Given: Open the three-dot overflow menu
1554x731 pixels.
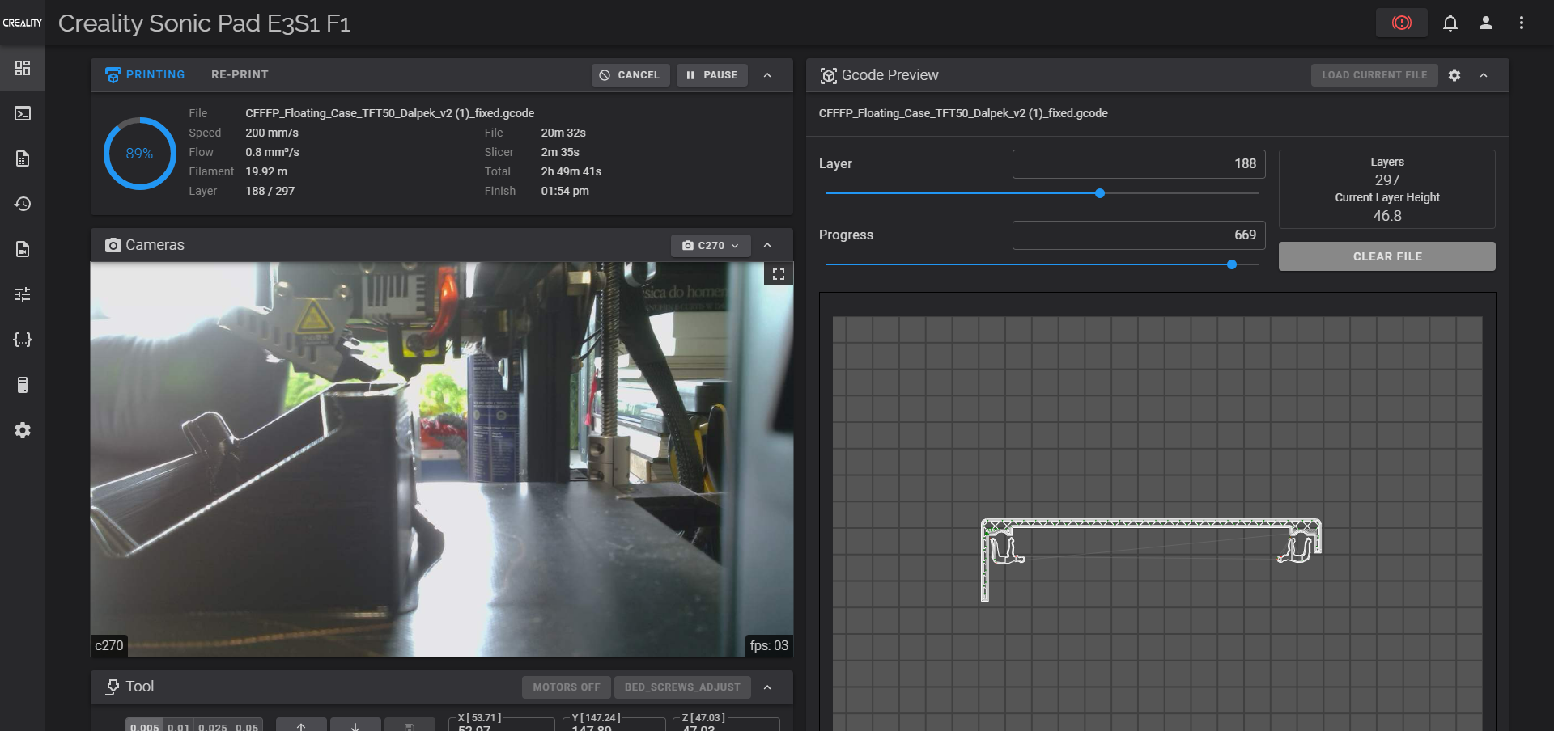Looking at the screenshot, I should [x=1521, y=23].
